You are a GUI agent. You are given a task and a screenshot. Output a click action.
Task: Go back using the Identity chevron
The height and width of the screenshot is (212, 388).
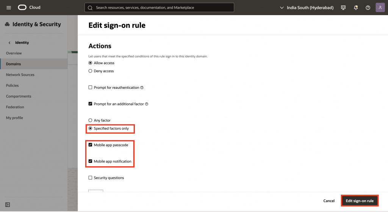click(x=9, y=43)
